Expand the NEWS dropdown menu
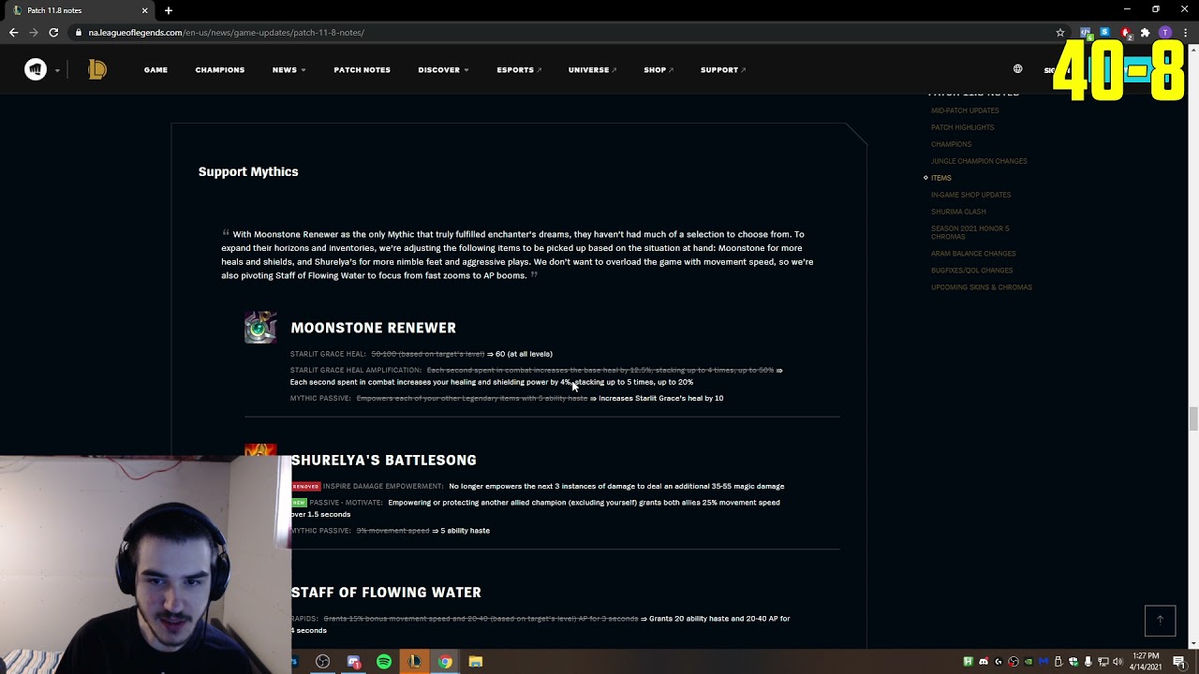 coord(289,69)
